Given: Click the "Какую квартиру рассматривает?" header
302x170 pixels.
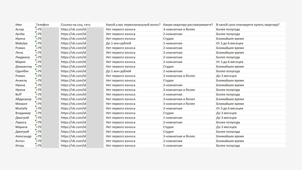Looking at the screenshot, I should [188, 25].
